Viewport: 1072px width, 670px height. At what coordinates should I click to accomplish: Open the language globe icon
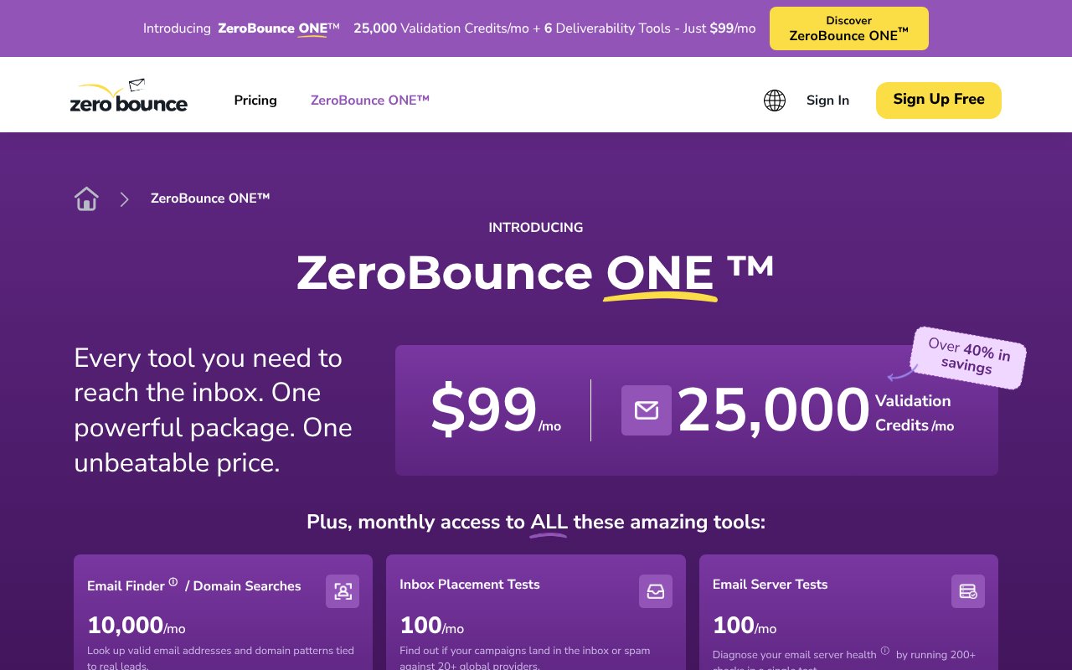pyautogui.click(x=775, y=100)
